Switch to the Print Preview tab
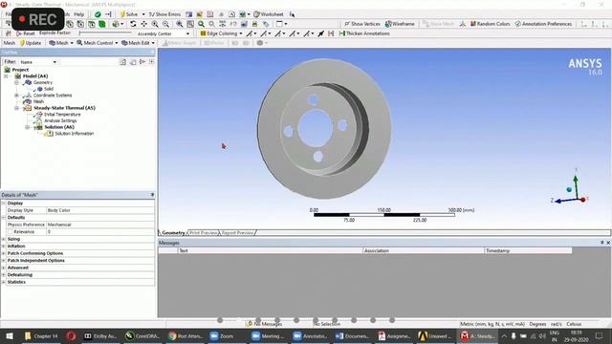This screenshot has width=612, height=344. (x=203, y=233)
